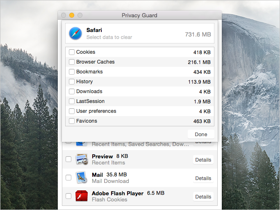Click 'Select data to clear' subtitle
The image size is (280, 210).
tap(109, 37)
